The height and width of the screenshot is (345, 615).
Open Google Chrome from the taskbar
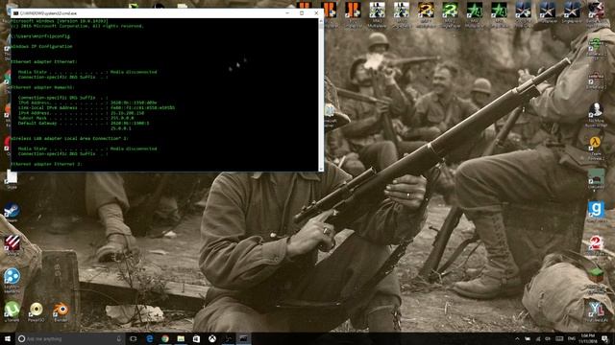pos(165,338)
